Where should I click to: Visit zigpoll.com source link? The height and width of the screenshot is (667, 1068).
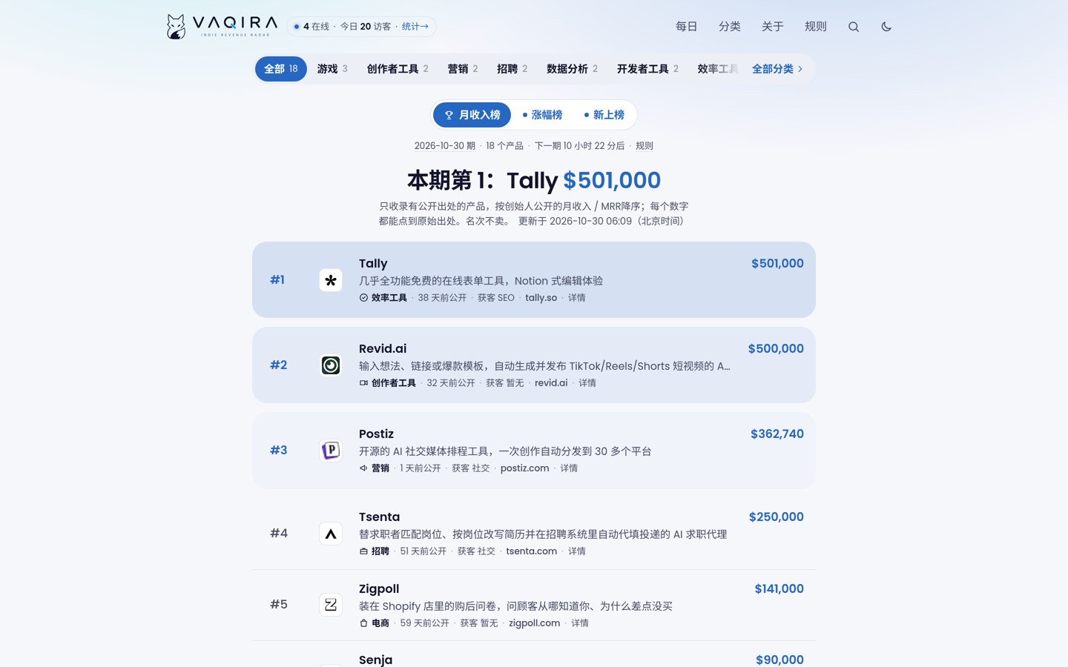pos(535,623)
